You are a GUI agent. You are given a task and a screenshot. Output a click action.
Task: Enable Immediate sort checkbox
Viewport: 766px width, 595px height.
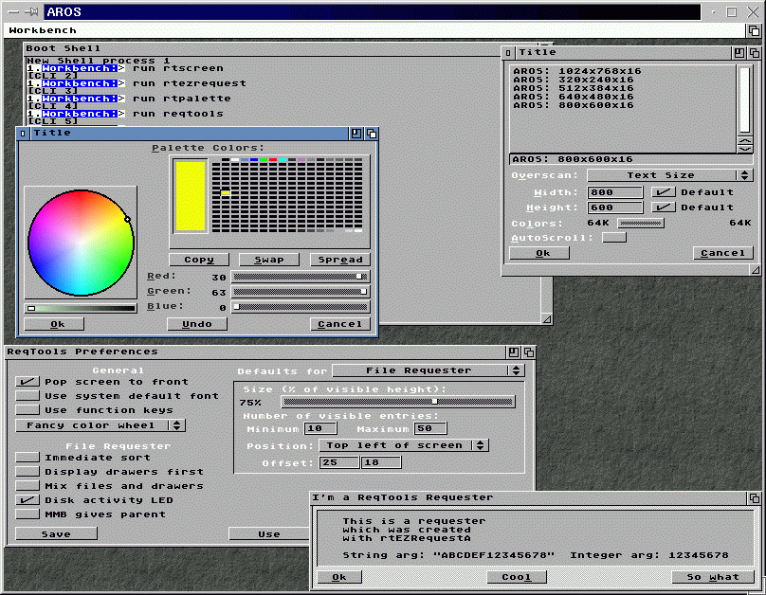coord(27,458)
